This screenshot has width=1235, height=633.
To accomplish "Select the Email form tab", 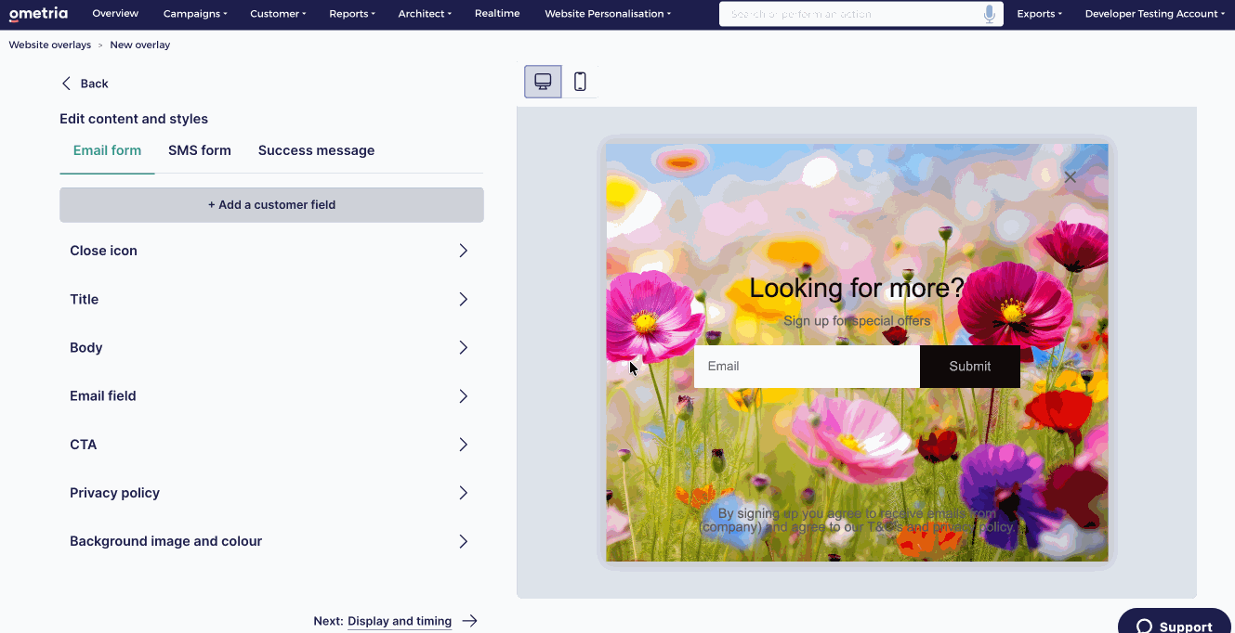I will tap(107, 150).
